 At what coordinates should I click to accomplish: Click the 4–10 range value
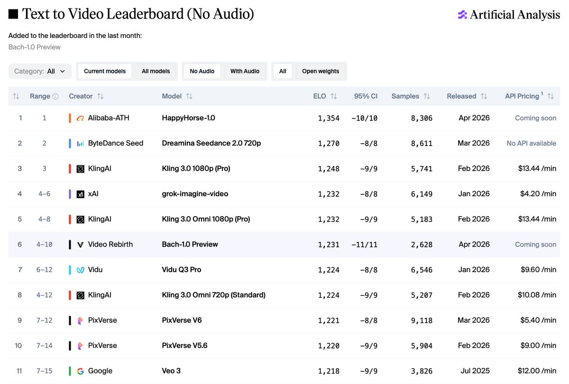(x=45, y=245)
